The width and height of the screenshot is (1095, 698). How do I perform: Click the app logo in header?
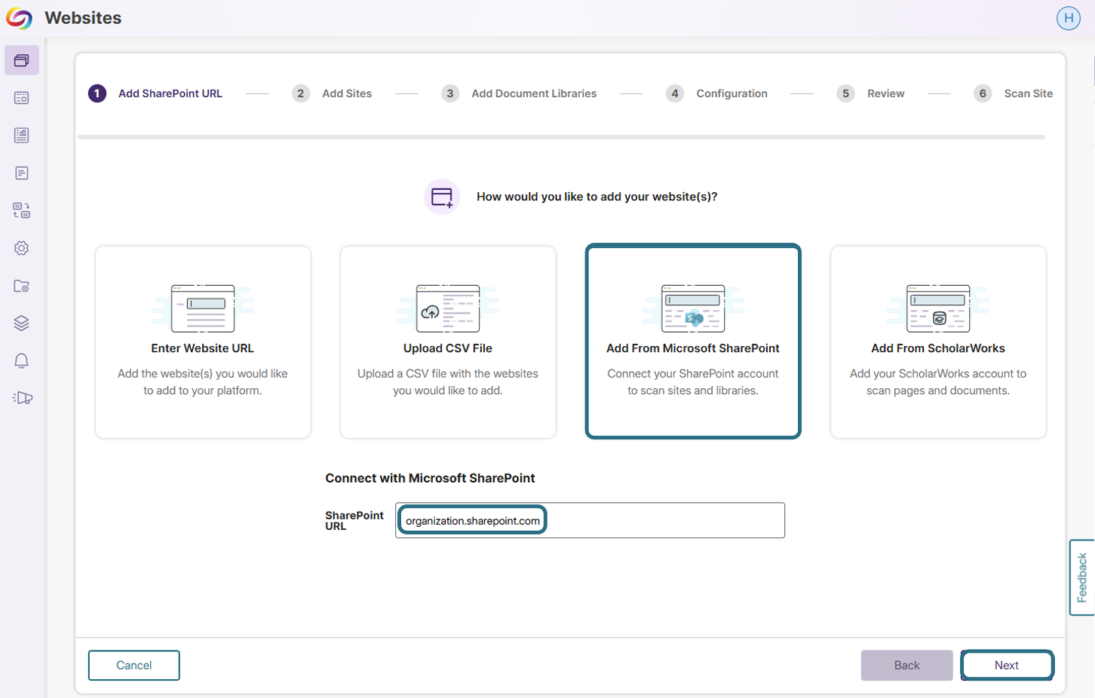(19, 18)
